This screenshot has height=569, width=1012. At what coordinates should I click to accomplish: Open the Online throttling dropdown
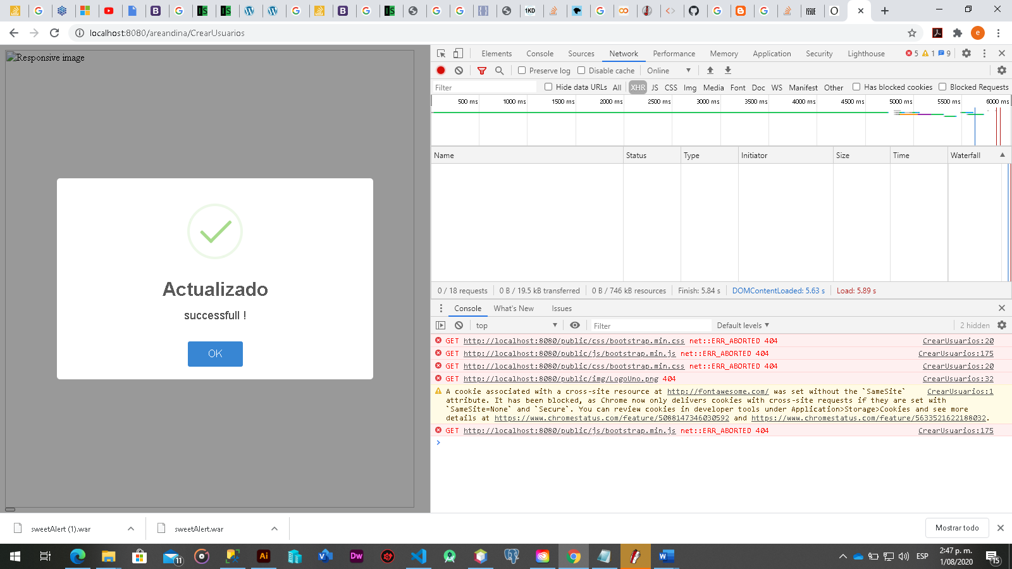tap(669, 71)
